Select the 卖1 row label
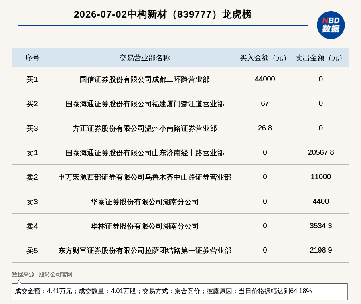The width and height of the screenshot is (361, 304). click(x=32, y=152)
